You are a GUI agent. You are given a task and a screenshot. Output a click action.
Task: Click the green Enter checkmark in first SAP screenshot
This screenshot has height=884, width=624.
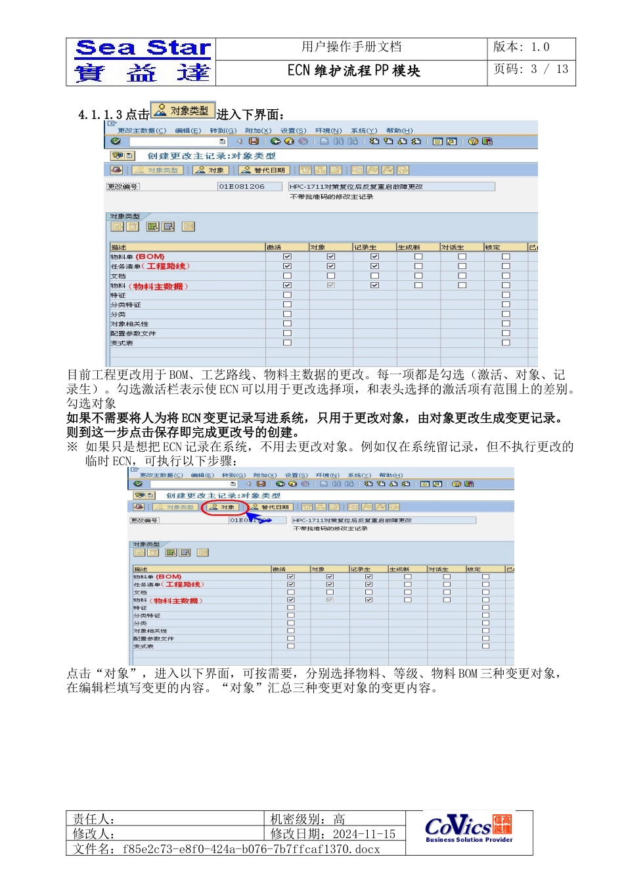tap(116, 141)
